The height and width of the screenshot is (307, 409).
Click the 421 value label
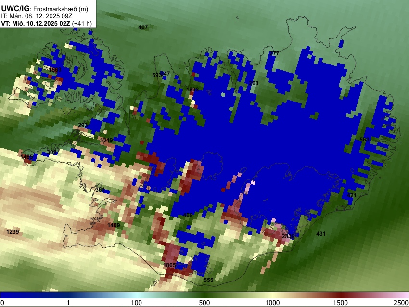click(352, 195)
